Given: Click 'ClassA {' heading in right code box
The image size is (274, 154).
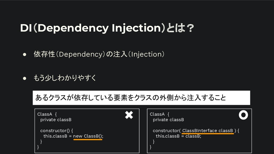Looking at the screenshot, I should (159, 114).
